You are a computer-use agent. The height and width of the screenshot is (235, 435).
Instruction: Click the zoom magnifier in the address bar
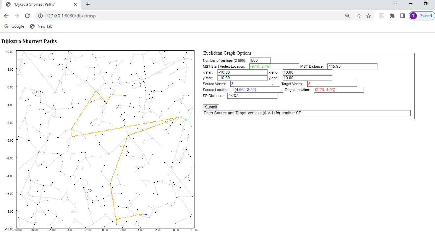tap(347, 15)
